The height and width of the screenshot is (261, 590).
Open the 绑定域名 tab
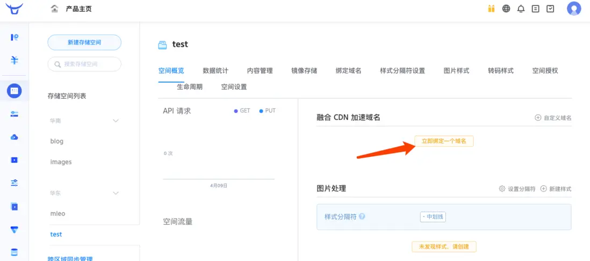pos(348,71)
